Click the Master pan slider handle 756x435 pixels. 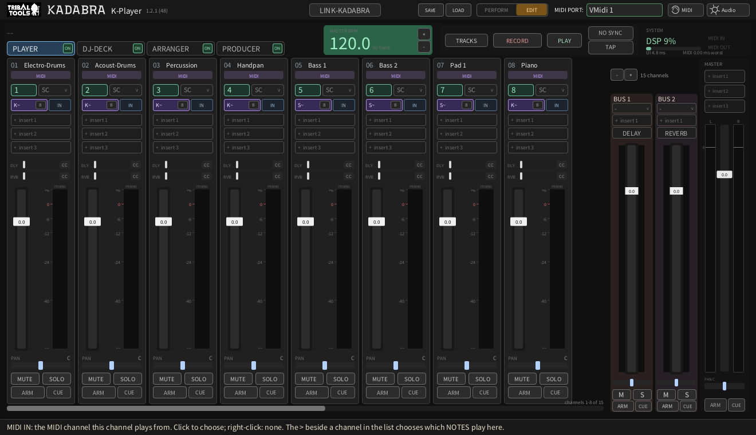click(724, 386)
